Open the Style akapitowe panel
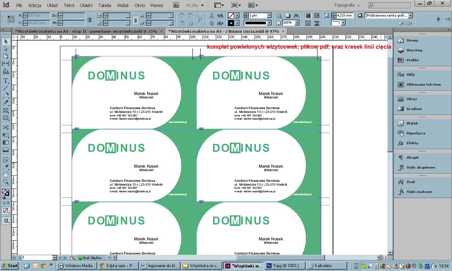 pyautogui.click(x=421, y=167)
